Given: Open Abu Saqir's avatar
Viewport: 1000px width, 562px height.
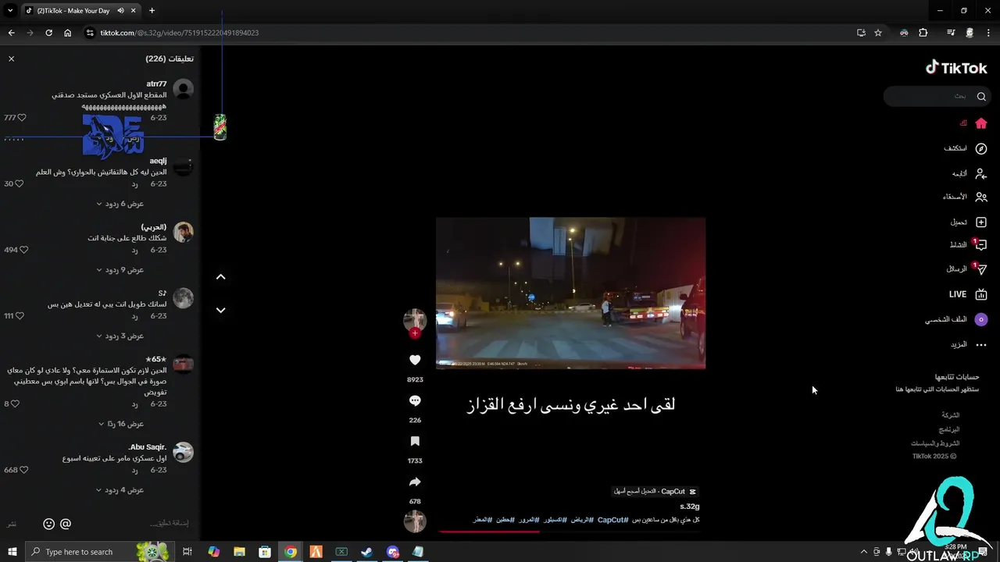Looking at the screenshot, I should pyautogui.click(x=183, y=452).
